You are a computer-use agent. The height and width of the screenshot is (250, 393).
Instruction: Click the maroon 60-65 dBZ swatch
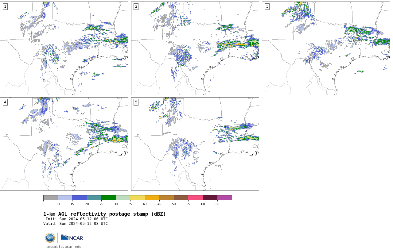pos(210,198)
